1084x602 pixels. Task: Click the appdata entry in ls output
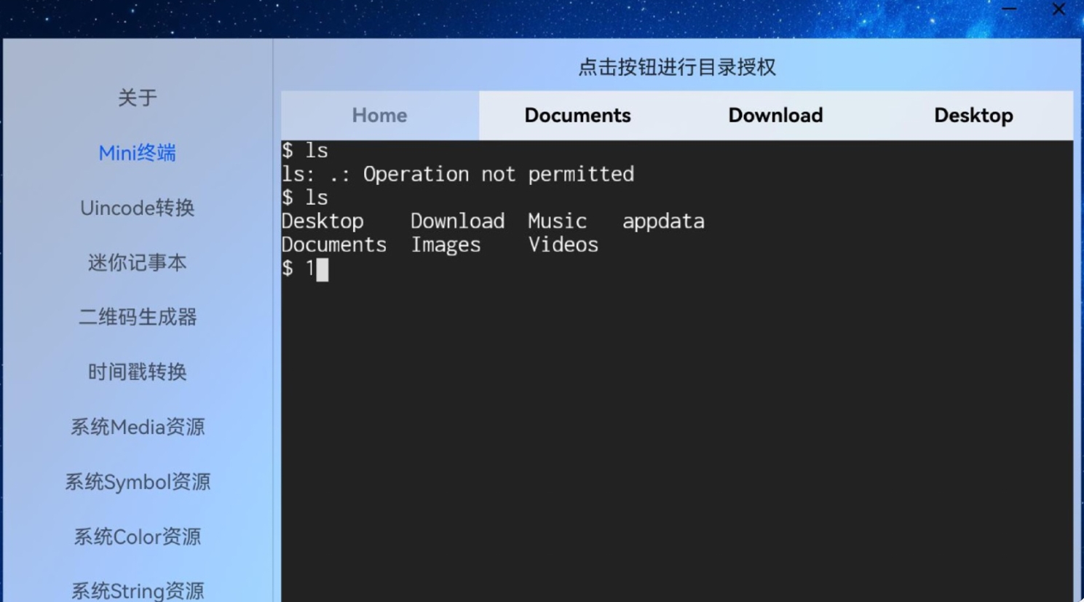662,221
